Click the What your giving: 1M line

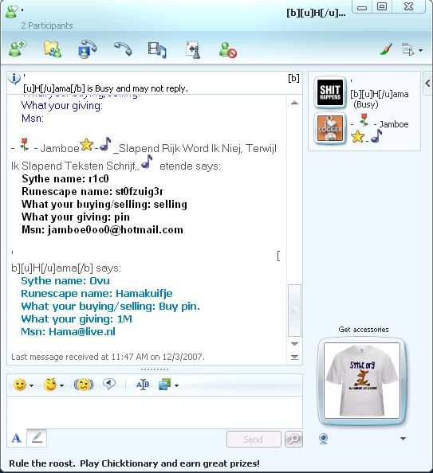point(77,319)
